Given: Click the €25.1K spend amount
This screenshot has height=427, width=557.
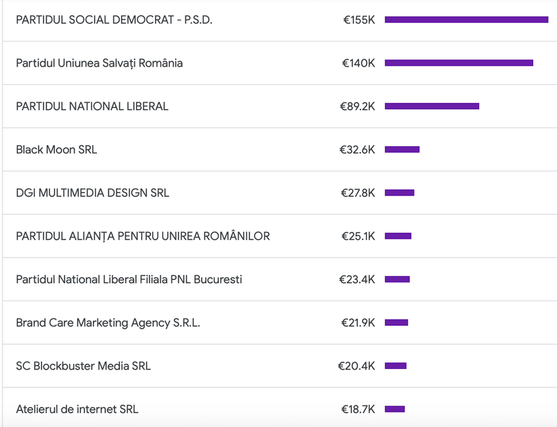Looking at the screenshot, I should (358, 236).
